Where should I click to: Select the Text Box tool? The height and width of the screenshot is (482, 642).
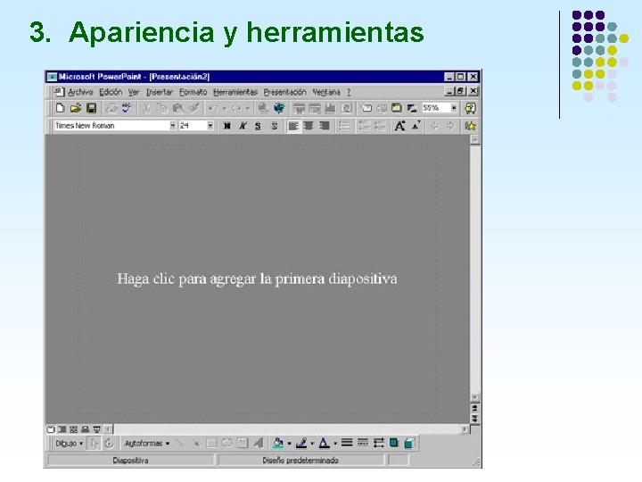tap(243, 443)
